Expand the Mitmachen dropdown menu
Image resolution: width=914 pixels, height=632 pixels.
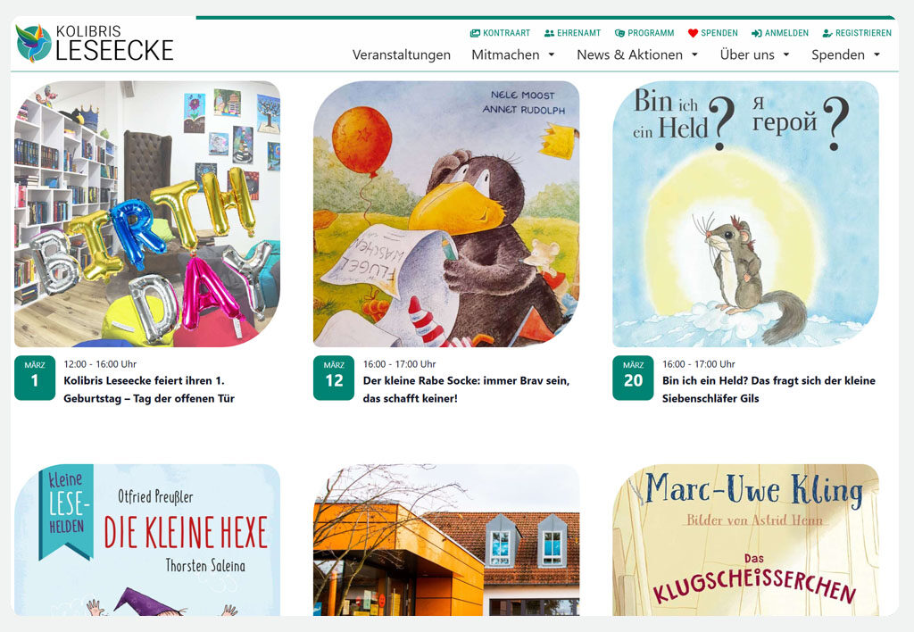click(513, 54)
